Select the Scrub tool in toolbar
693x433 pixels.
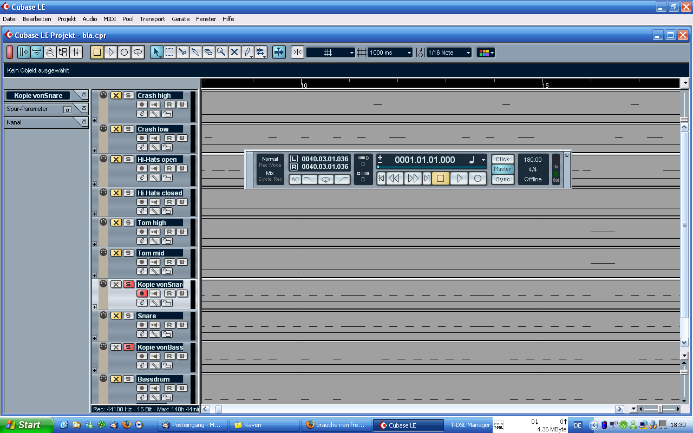coord(261,53)
